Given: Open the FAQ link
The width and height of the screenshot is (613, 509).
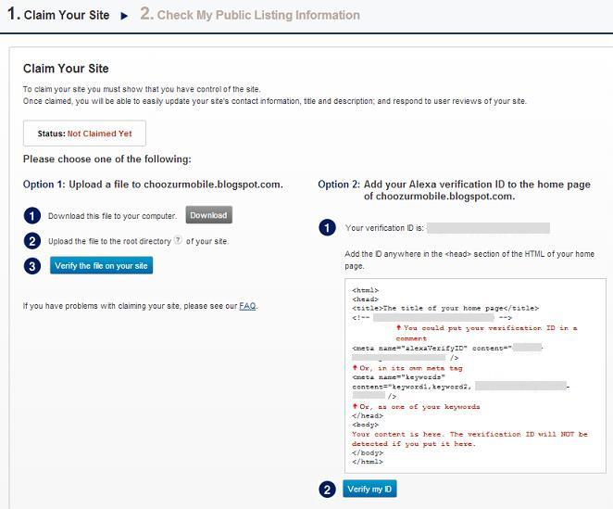Looking at the screenshot, I should tap(247, 305).
